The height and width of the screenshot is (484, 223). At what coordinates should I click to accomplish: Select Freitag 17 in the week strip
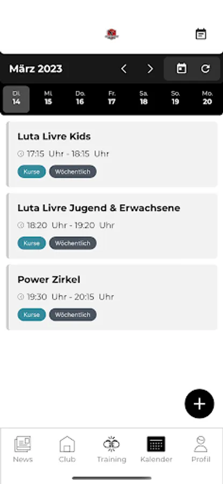click(112, 98)
